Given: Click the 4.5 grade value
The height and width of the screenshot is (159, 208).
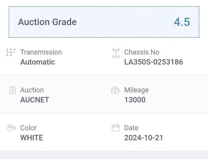Looking at the screenshot, I should coord(182,22).
